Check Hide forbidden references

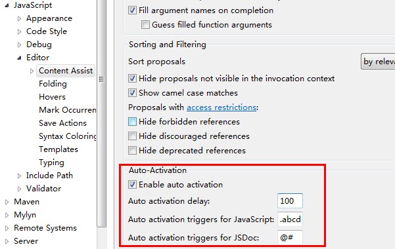click(132, 122)
